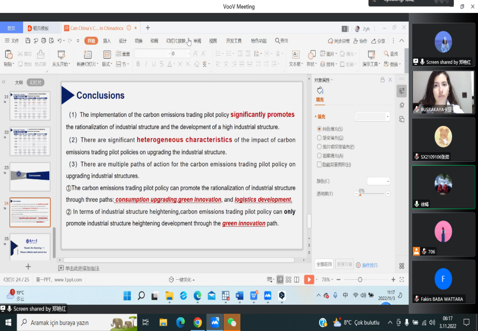Check the 隐藏背景图形(H) checkbox

point(320,165)
